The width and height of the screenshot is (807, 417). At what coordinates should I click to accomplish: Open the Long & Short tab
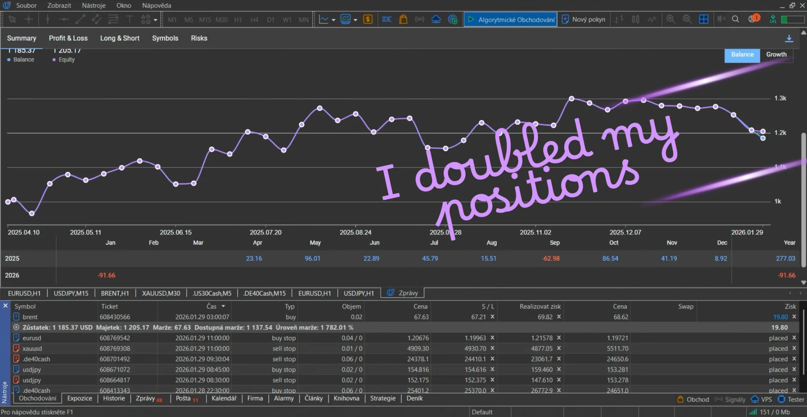point(120,38)
